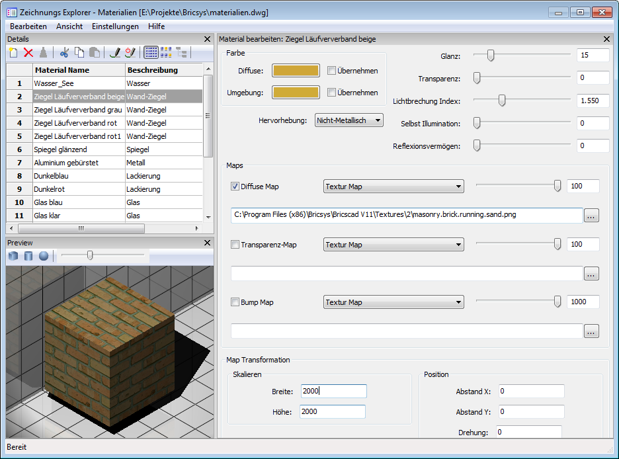The height and width of the screenshot is (459, 619).
Task: Open the Hervorhebung Nicht-Metallisch dropdown
Action: tap(349, 120)
